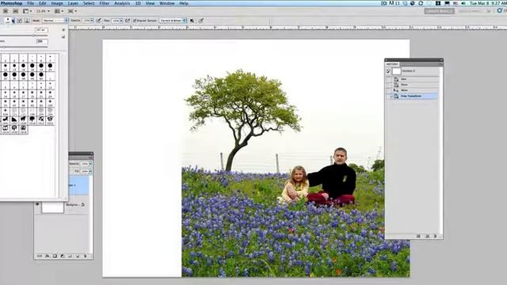
Task: Click the Background layer lock icon
Action: [x=83, y=204]
